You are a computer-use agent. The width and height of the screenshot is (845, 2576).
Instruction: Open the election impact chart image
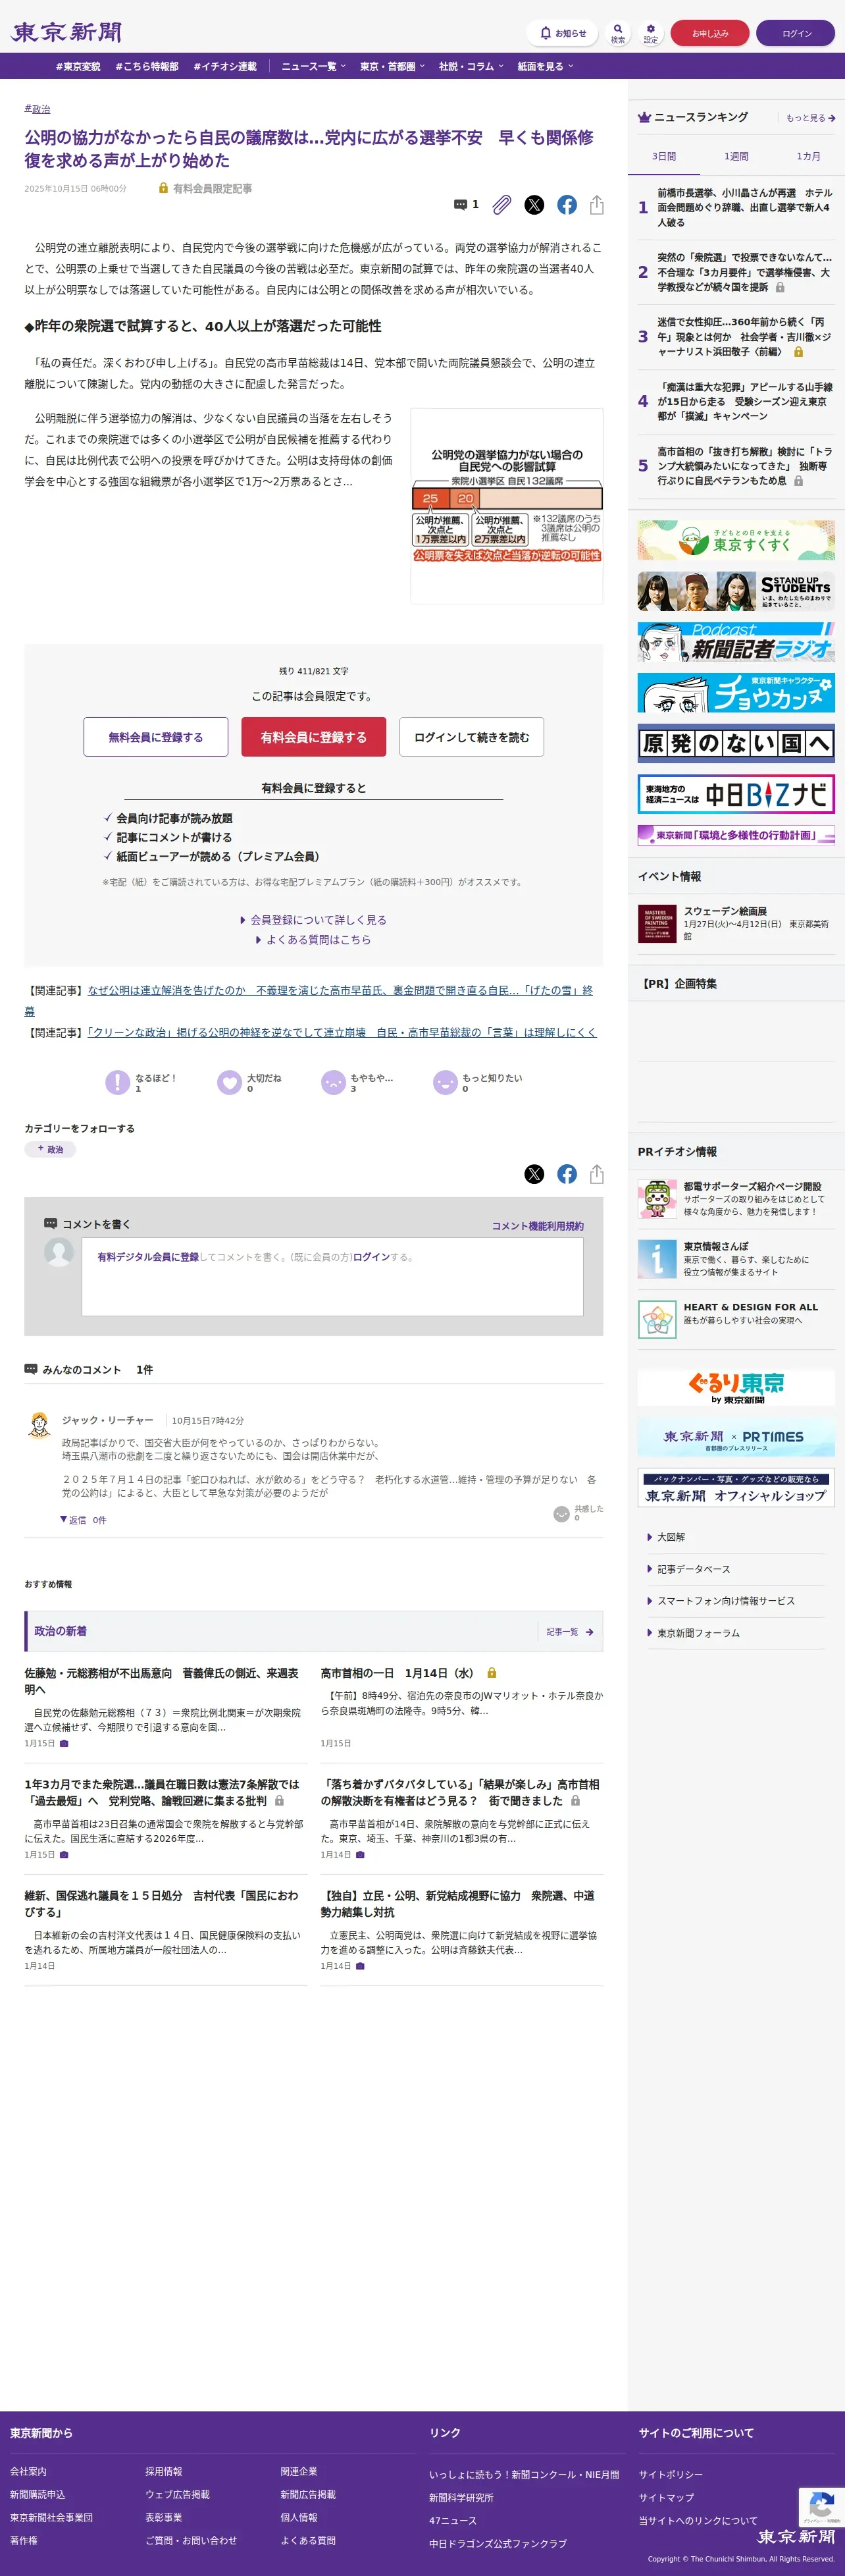click(x=507, y=505)
